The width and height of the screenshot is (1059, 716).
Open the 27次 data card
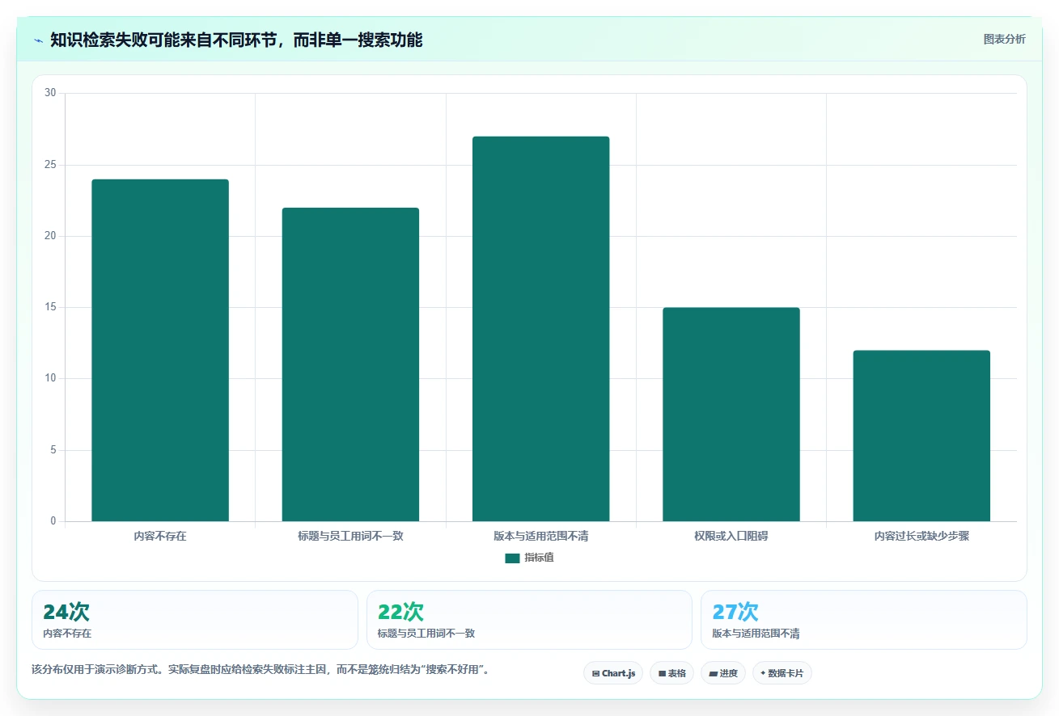pos(864,620)
